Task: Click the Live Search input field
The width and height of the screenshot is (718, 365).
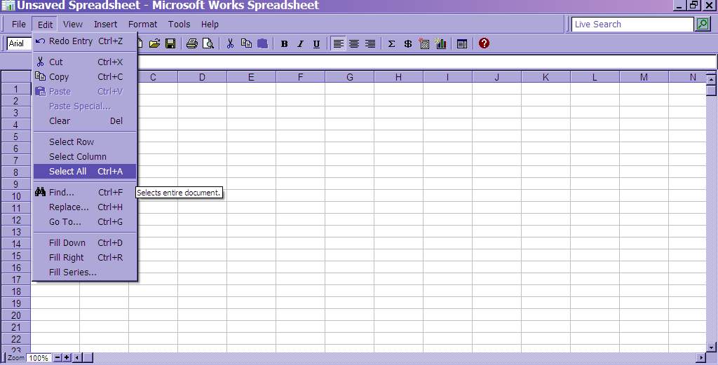Action: 632,25
